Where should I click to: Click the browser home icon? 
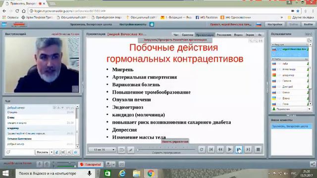pos(24,11)
